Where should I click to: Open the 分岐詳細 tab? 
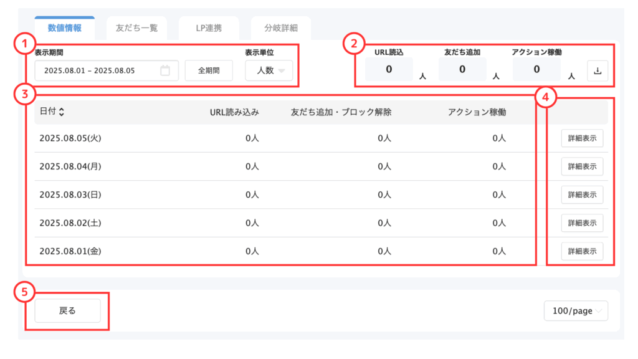(281, 27)
